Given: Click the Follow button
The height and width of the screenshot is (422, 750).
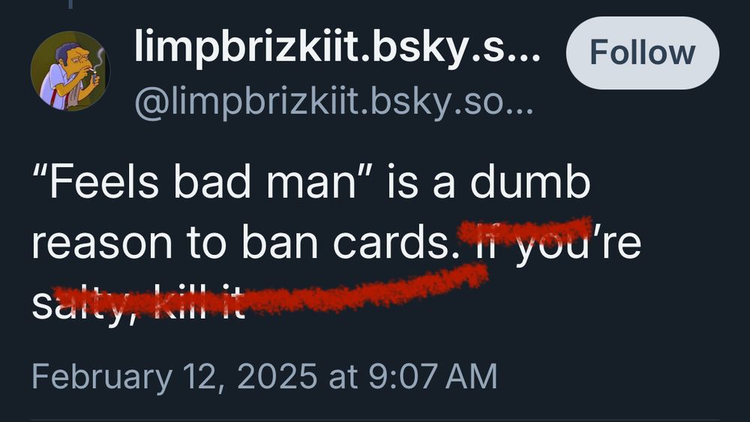Looking at the screenshot, I should [x=643, y=52].
